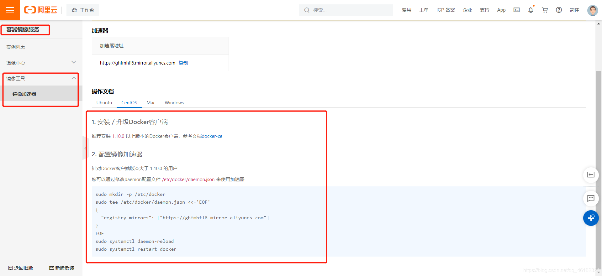602x276 pixels.
Task: Click the 'sudo mkdir -p /etc/docker' line
Action: 130,194
